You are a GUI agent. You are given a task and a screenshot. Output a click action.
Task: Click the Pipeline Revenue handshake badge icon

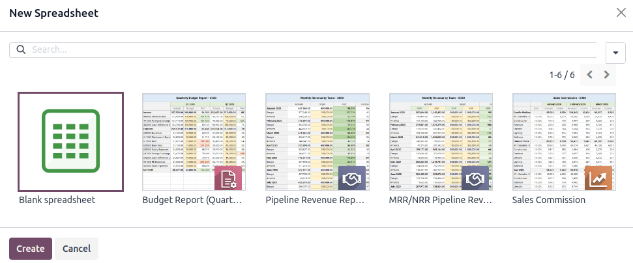351,178
